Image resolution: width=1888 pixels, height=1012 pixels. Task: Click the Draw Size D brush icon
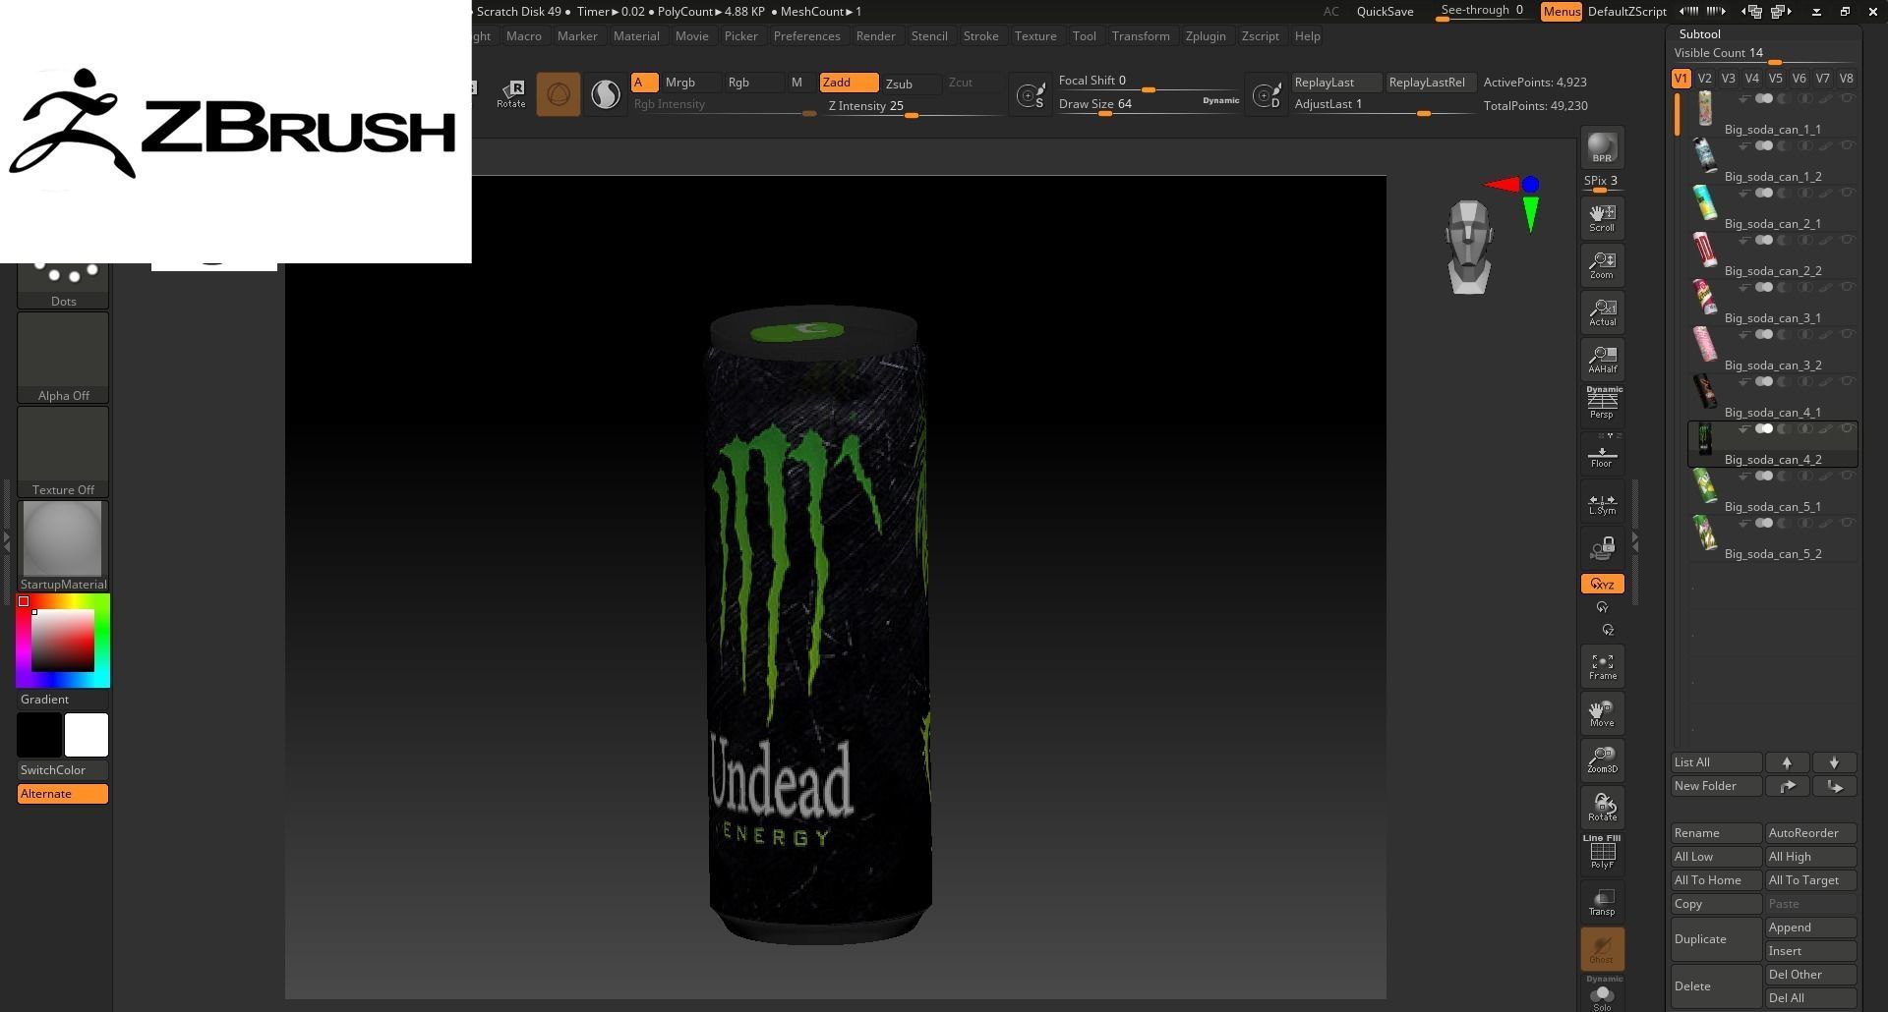1267,95
